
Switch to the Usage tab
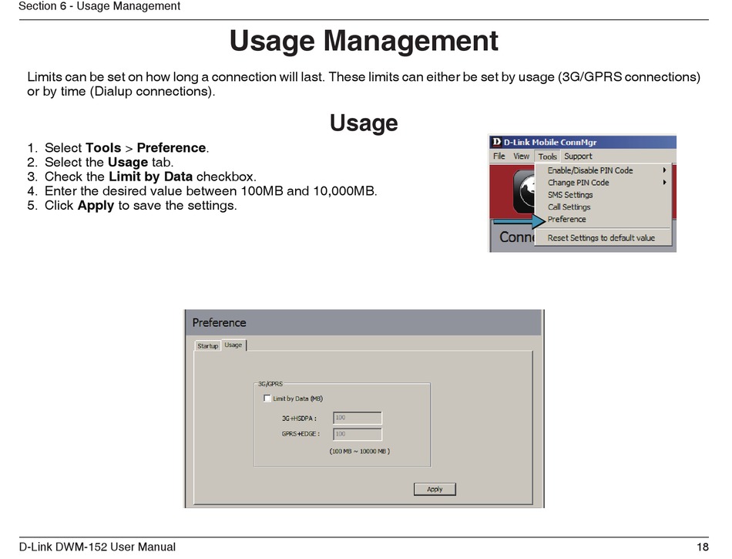point(233,345)
